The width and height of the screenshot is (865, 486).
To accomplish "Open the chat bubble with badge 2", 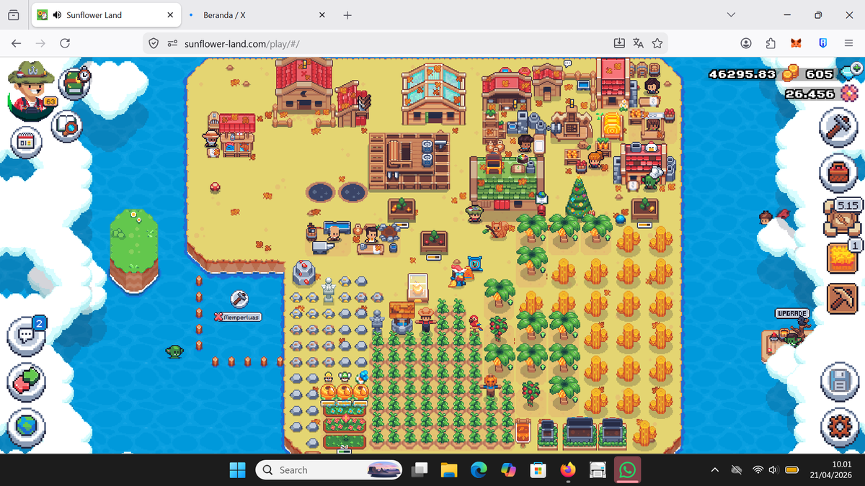I will [x=27, y=335].
